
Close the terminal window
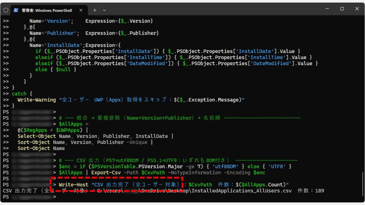coord(357,9)
